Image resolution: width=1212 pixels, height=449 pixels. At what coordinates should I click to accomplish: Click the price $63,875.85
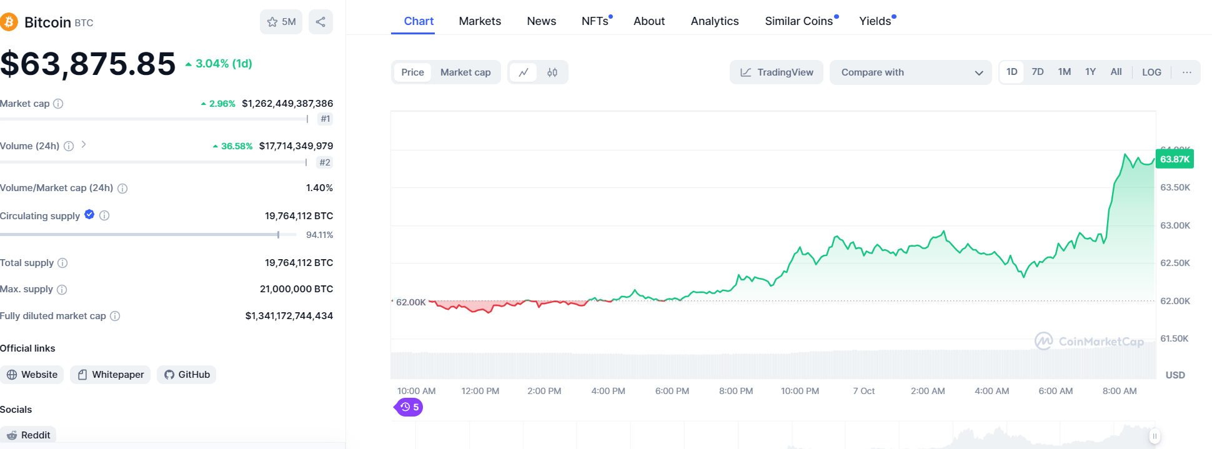pyautogui.click(x=88, y=64)
